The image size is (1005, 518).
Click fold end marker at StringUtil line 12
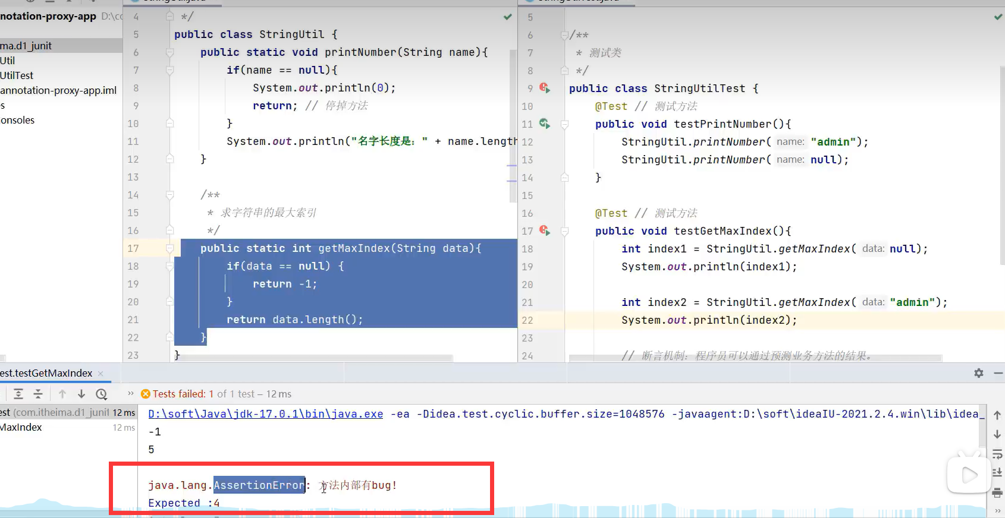(169, 159)
